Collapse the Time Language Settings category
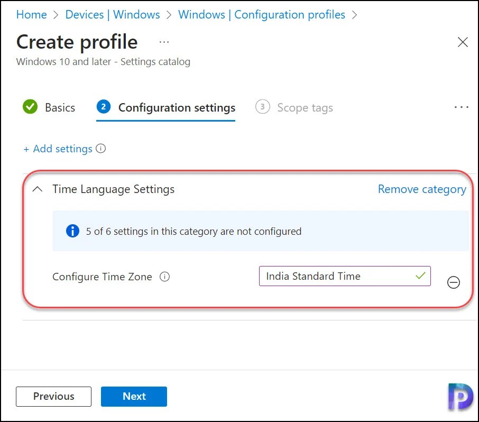The width and height of the screenshot is (479, 422). click(x=36, y=189)
